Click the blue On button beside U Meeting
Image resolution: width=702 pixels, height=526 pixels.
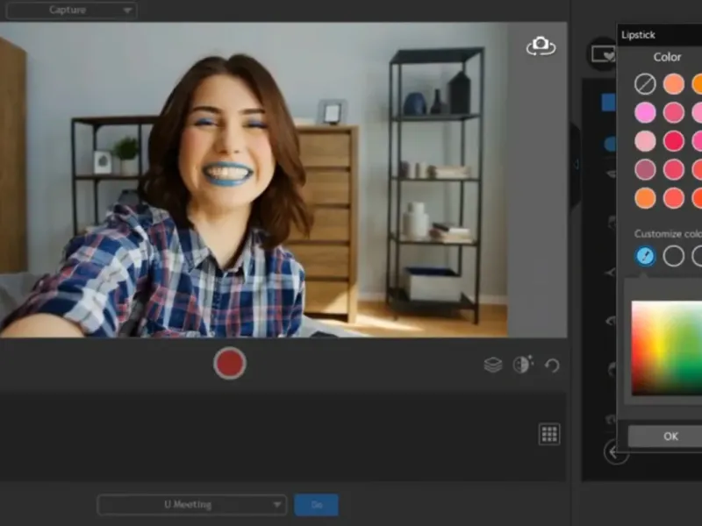point(316,504)
